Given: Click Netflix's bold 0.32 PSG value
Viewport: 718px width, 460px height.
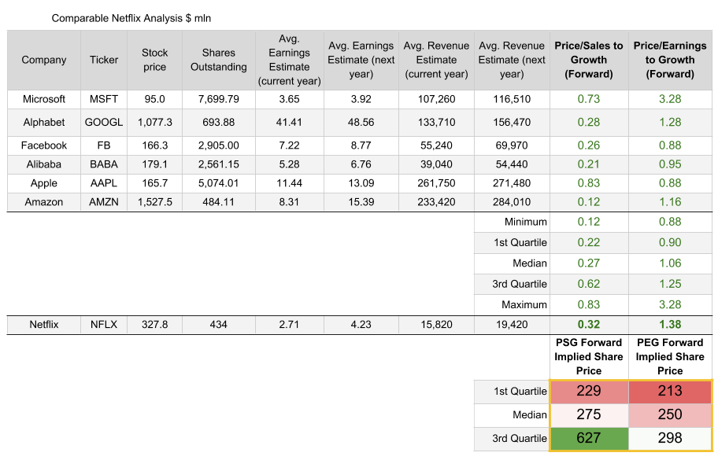Looking at the screenshot, I should pyautogui.click(x=589, y=324).
